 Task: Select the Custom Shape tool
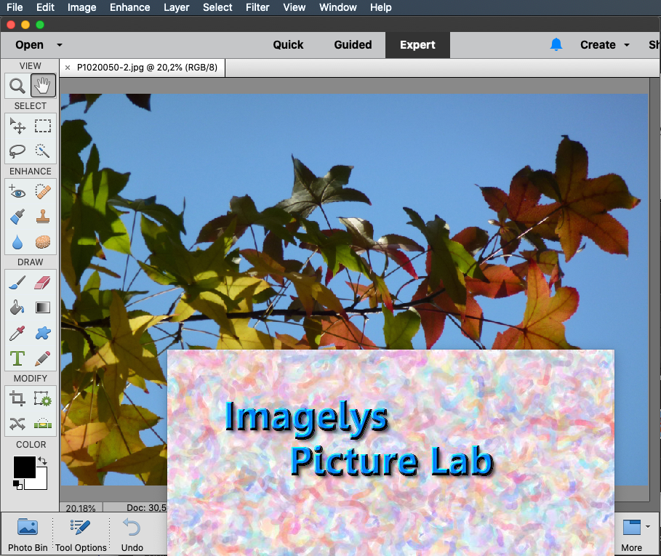tap(43, 333)
